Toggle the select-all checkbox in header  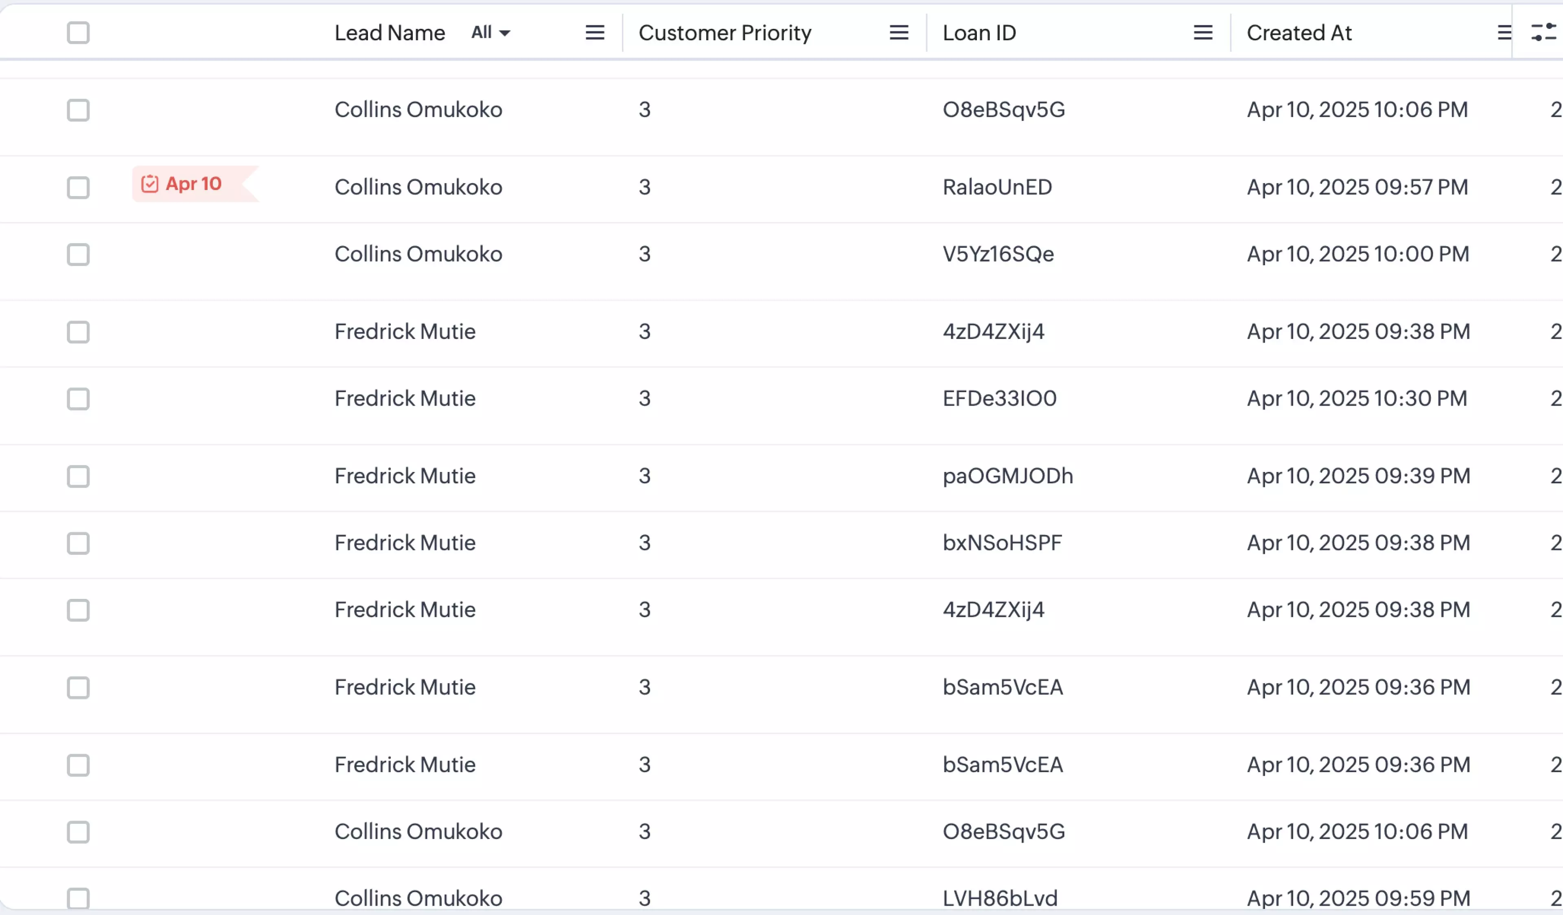pyautogui.click(x=78, y=33)
